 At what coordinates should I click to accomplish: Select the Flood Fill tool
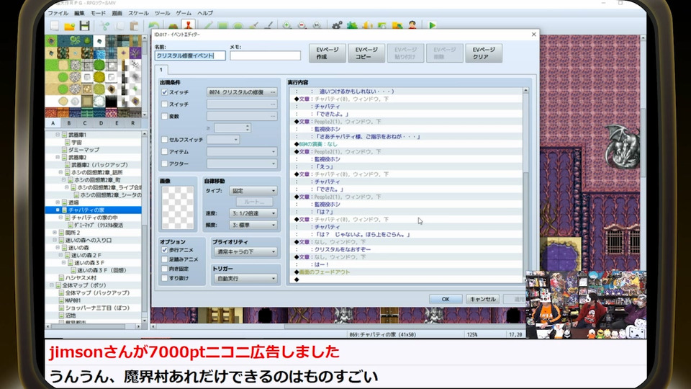coord(253,26)
